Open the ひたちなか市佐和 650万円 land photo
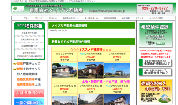Screen dimensions: 178x105 (117, 70)
